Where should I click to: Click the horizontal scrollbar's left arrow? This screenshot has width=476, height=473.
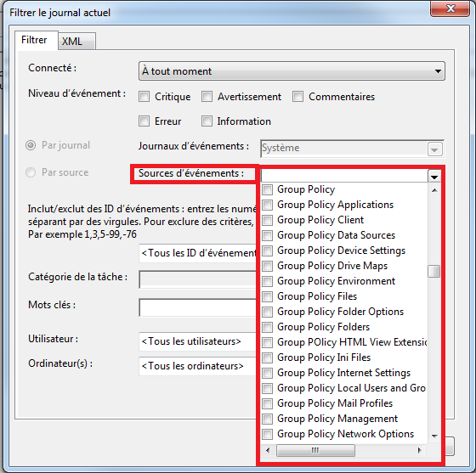coord(268,450)
